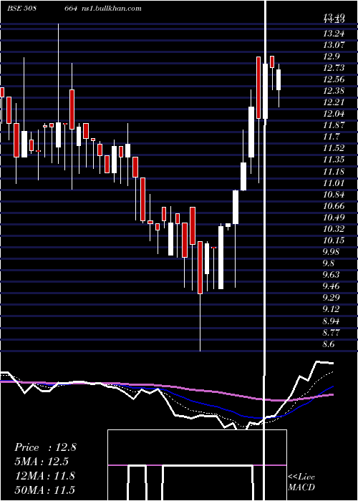Click the "BSE 508" ticker label

click(21, 9)
